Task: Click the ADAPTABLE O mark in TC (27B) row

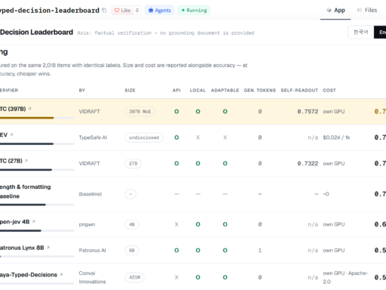Action: [225, 164]
